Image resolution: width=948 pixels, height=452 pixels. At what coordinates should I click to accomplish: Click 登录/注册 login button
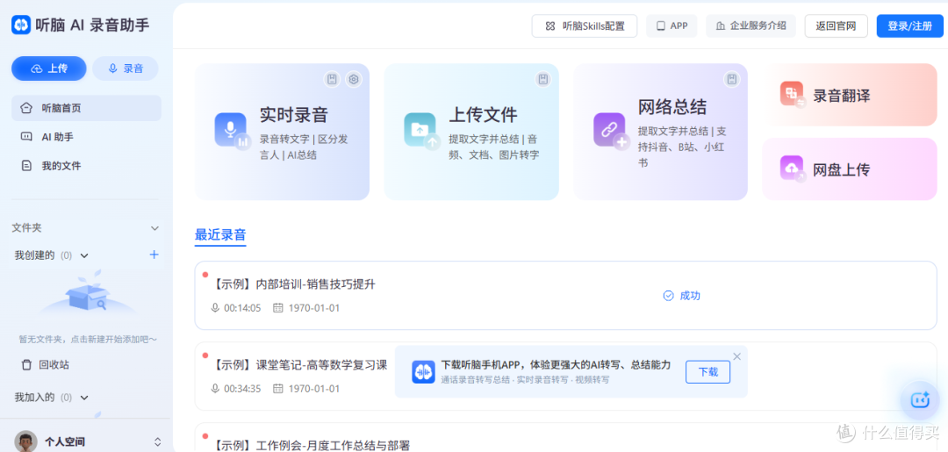coord(910,26)
